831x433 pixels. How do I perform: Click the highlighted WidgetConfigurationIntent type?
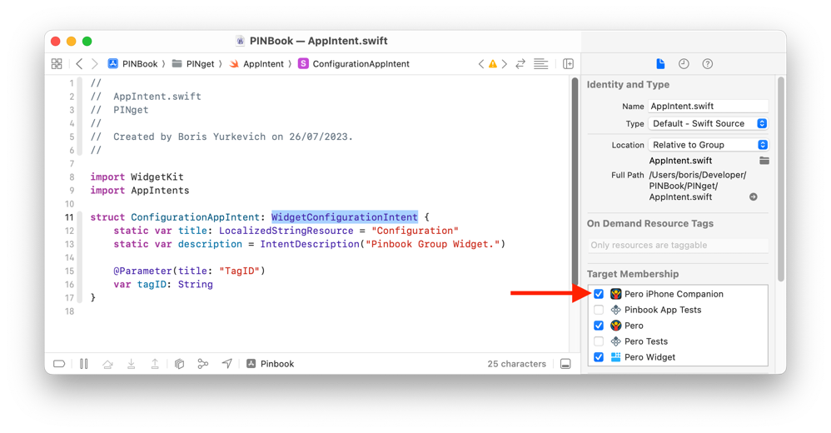click(x=345, y=217)
